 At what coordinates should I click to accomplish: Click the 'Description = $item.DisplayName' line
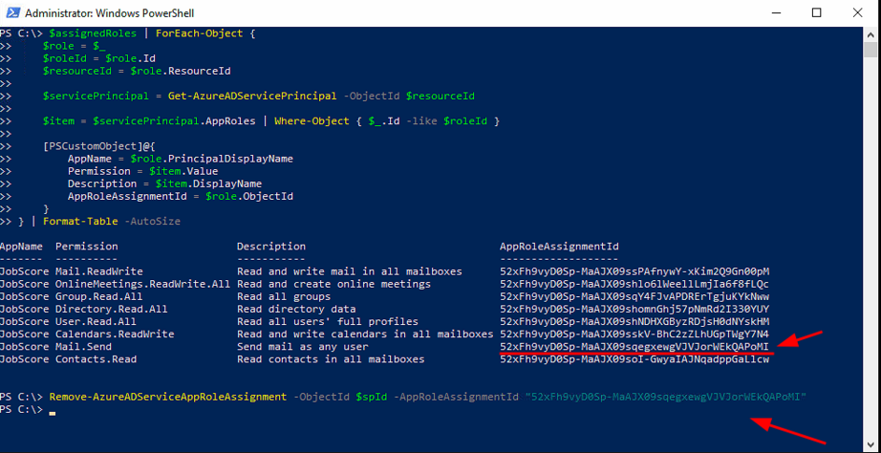(x=164, y=183)
